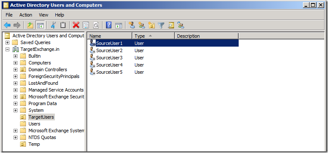
Task: Open the File menu
Action: pos(9,15)
